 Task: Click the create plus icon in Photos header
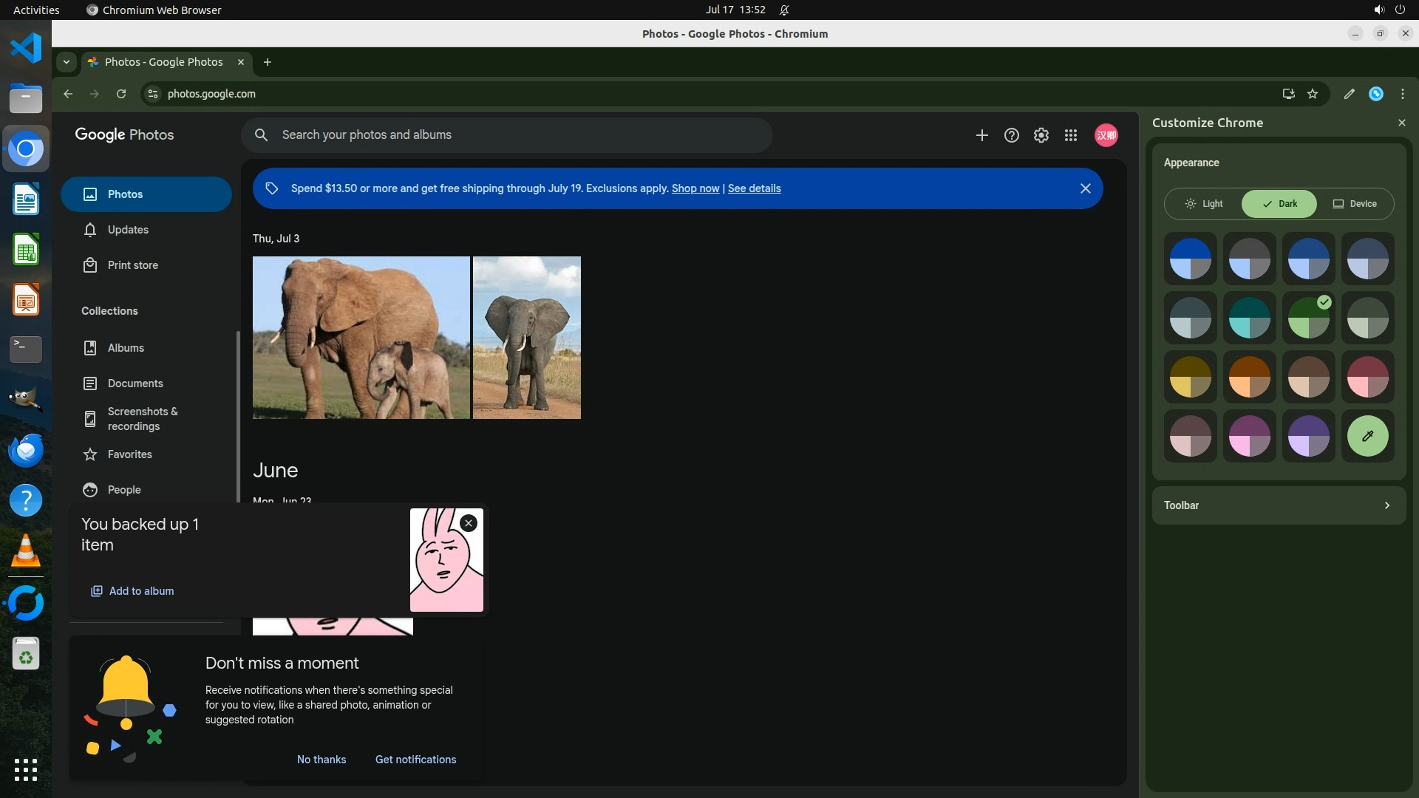pos(981,135)
